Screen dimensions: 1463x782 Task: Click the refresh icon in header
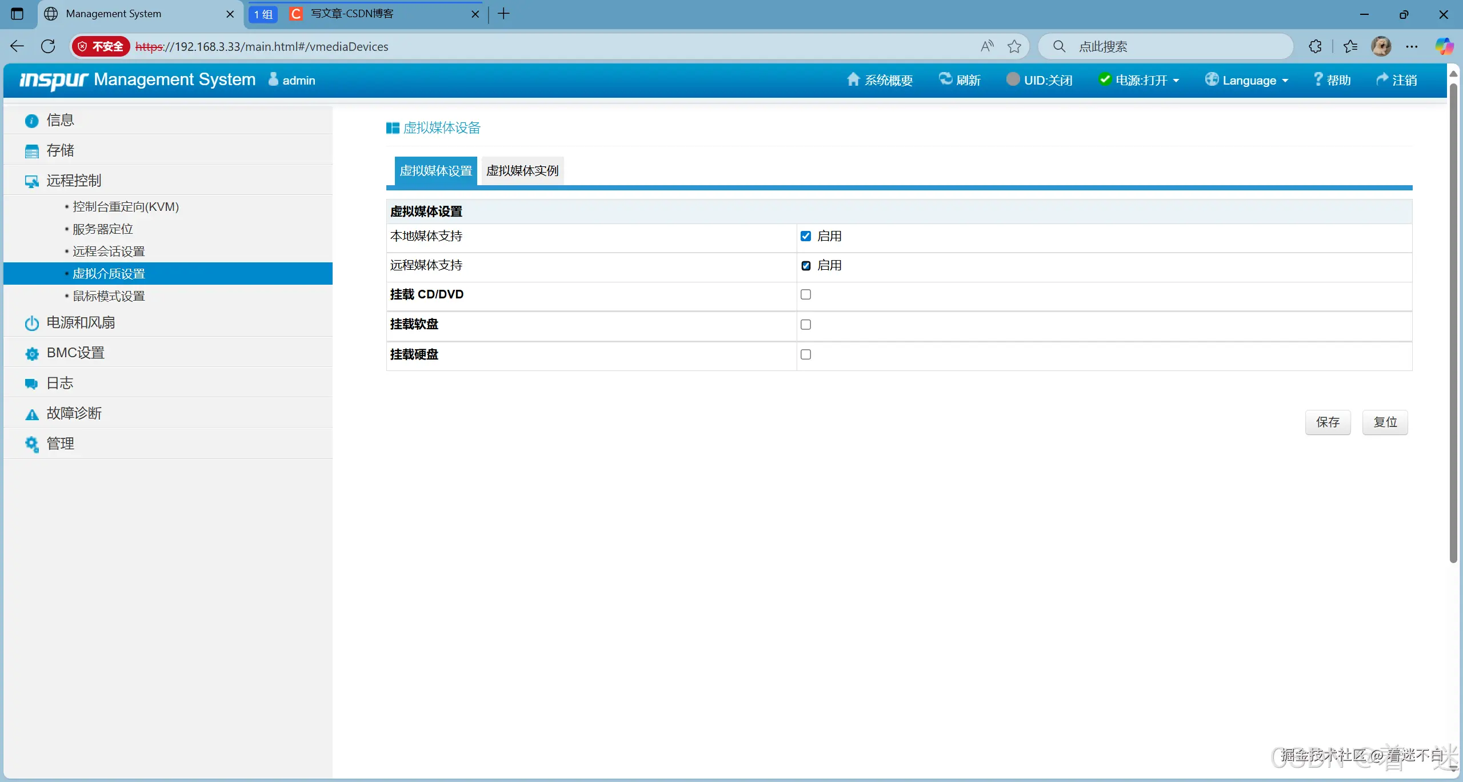tap(945, 79)
